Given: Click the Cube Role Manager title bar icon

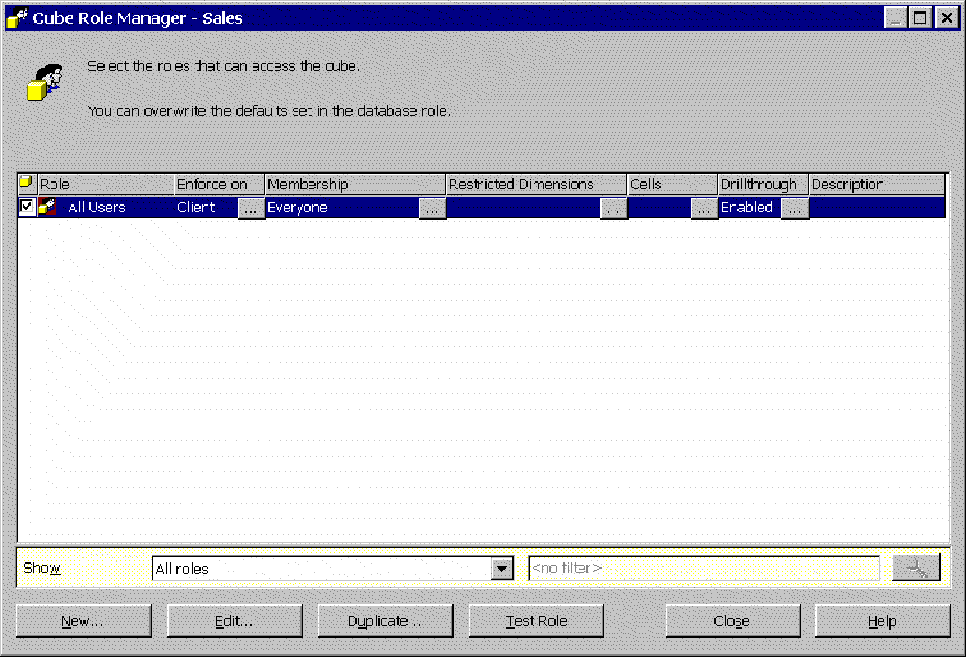Looking at the screenshot, I should click(x=17, y=17).
